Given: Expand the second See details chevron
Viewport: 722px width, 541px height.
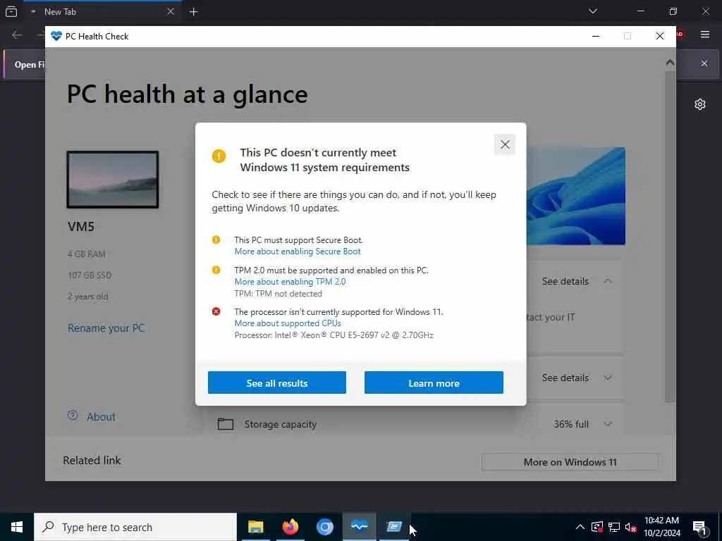Looking at the screenshot, I should (x=608, y=378).
